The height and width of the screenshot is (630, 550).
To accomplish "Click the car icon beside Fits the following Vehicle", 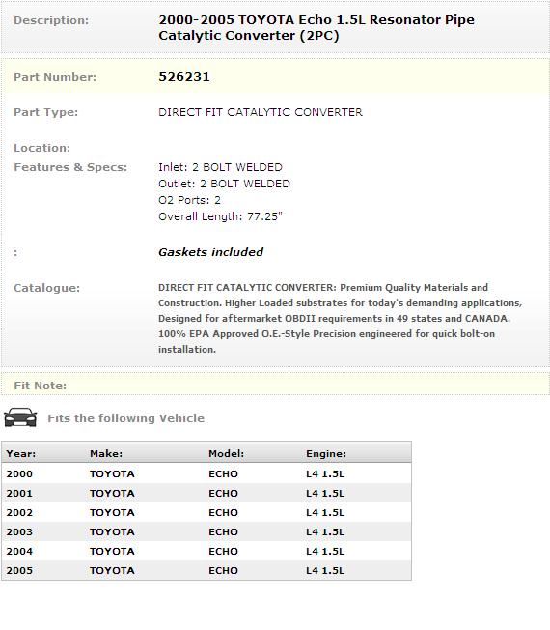I will [x=20, y=417].
